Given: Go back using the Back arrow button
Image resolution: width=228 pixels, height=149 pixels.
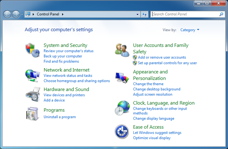Looking at the screenshot, I should (7, 14).
